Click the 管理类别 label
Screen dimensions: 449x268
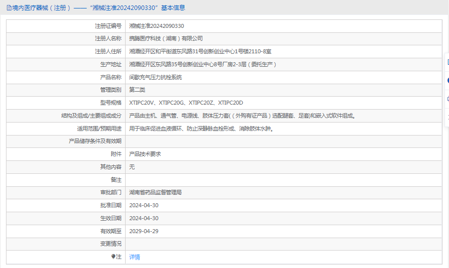pos(111,90)
